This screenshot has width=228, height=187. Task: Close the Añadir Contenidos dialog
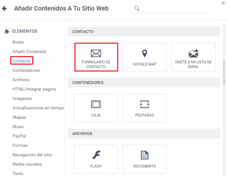(223, 3)
